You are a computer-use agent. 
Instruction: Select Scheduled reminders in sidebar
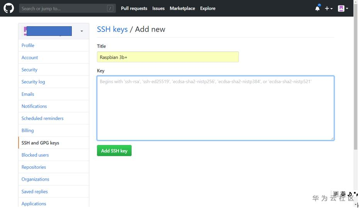[x=42, y=118]
